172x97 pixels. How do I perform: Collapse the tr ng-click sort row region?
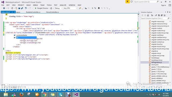tap(5, 29)
